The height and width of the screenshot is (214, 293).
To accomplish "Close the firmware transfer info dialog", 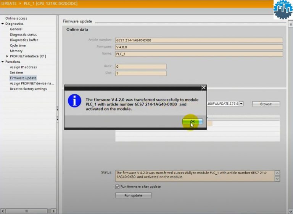I will coord(204,88).
